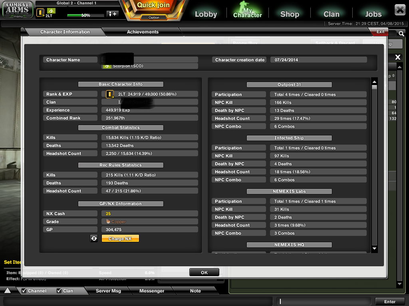Screen dimensions: 409x306
Task: Click the character creation date 07/24/2014
Action: (286, 60)
